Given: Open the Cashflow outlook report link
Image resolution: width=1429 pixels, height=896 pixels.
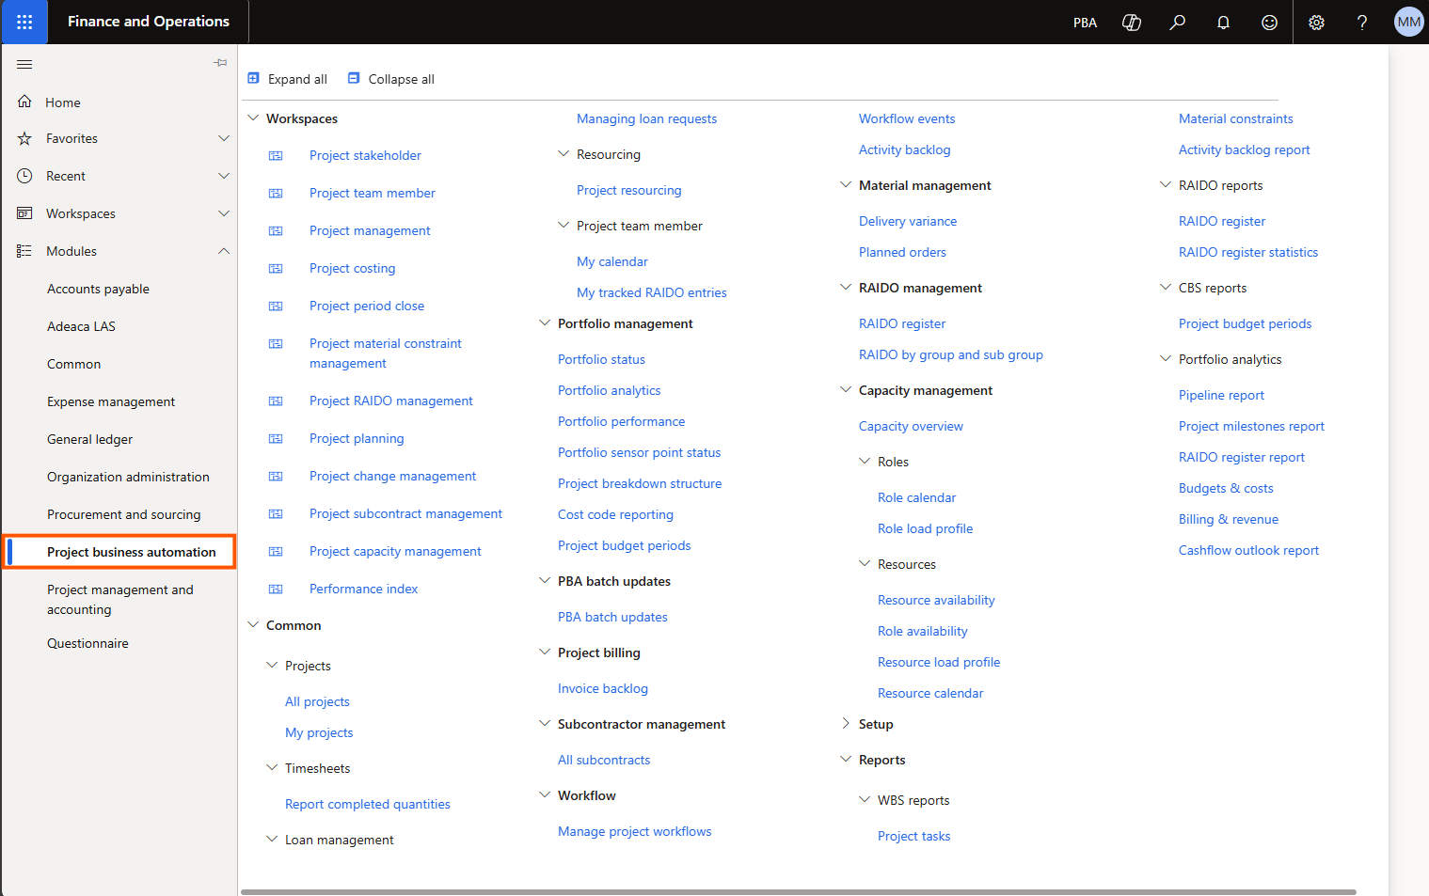Looking at the screenshot, I should [x=1248, y=550].
